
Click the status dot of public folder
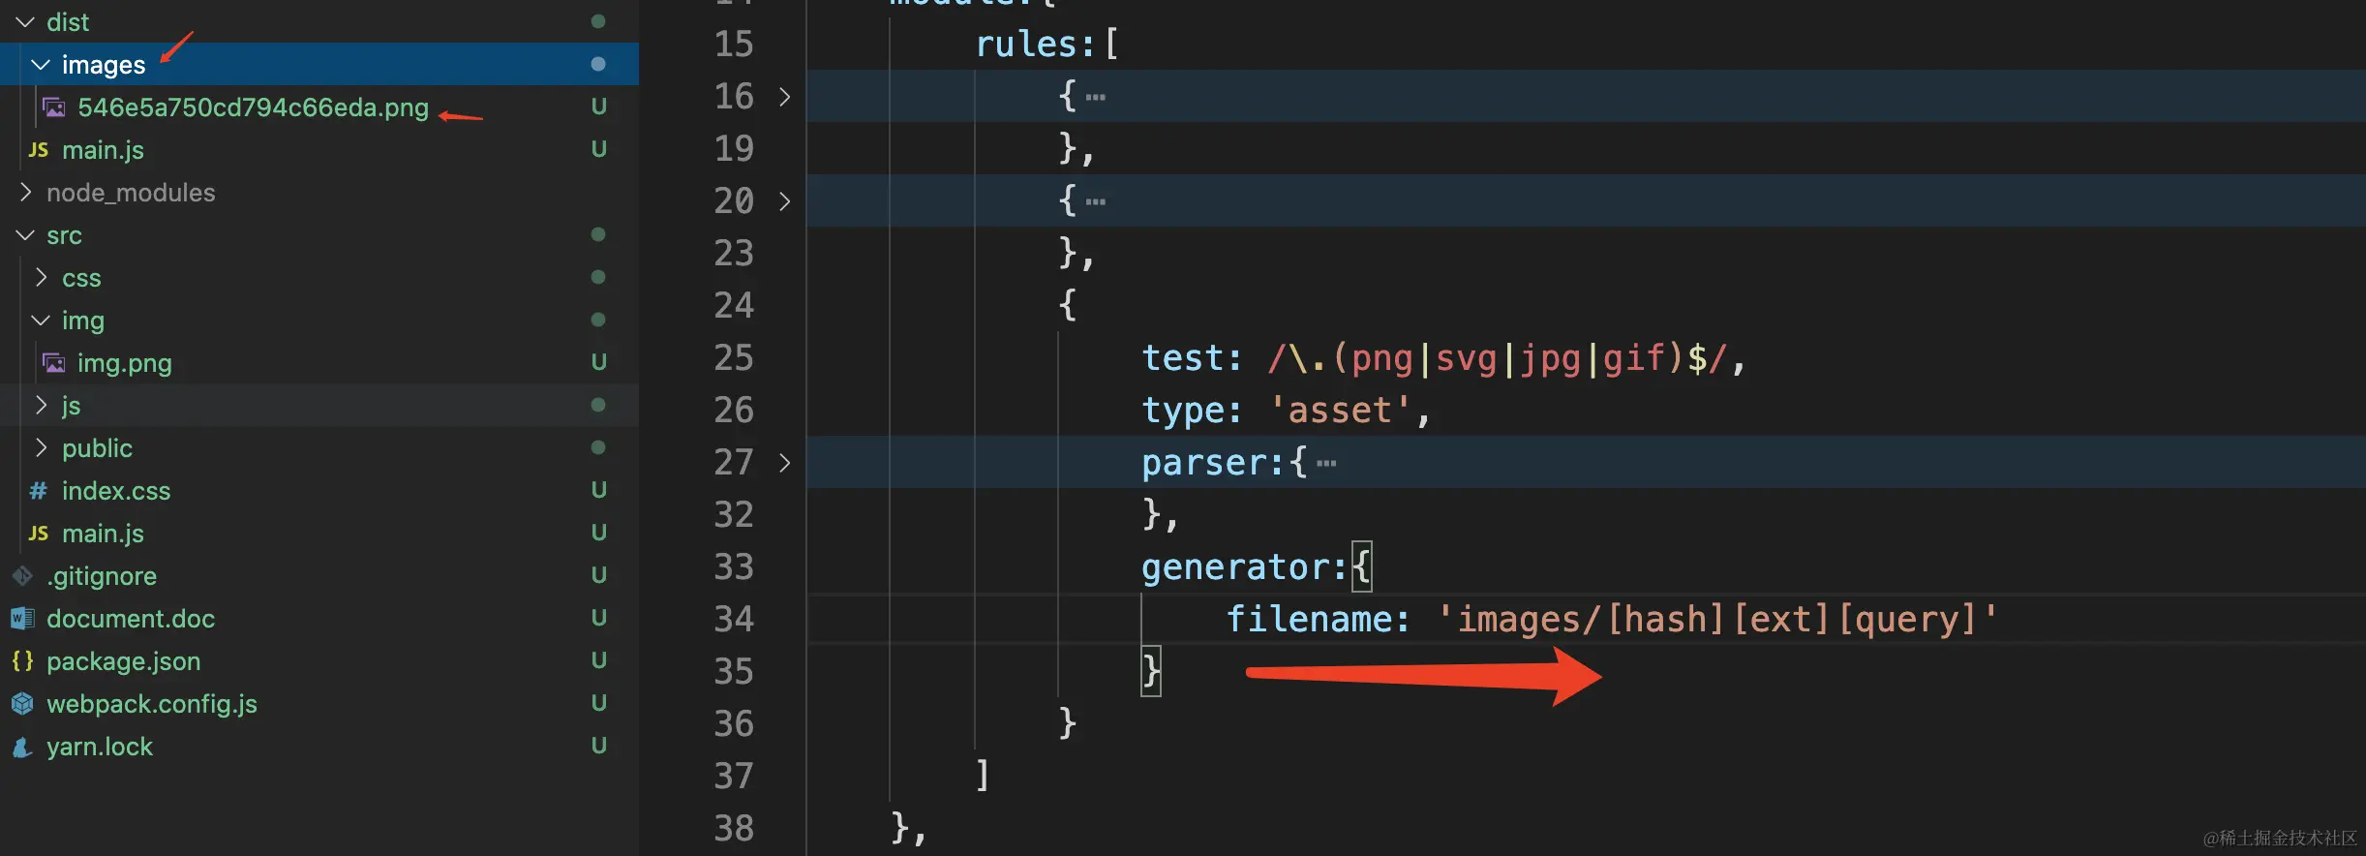598,447
